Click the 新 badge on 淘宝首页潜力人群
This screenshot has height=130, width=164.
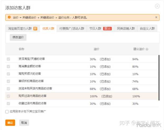tap(35, 28)
